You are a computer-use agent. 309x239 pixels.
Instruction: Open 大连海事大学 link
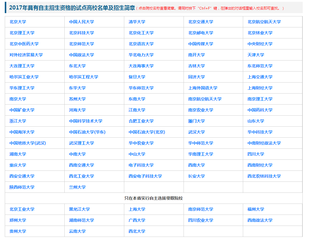pyautogui.click(x=141, y=66)
